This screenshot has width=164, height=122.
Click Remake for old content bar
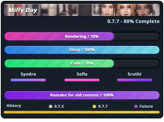tap(82, 95)
